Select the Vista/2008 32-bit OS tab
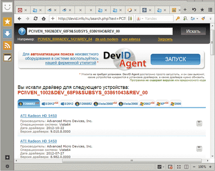This screenshot has width=215, height=171. 128,104
